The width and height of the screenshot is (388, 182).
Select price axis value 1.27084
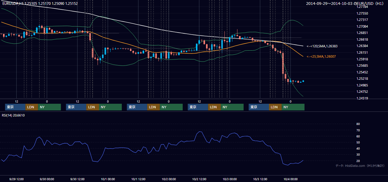[x=362, y=26]
